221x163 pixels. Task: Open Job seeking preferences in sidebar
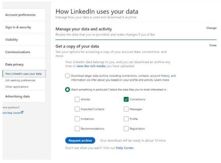(x=21, y=80)
